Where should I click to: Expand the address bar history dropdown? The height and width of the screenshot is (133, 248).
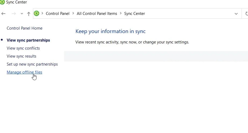(x=236, y=14)
